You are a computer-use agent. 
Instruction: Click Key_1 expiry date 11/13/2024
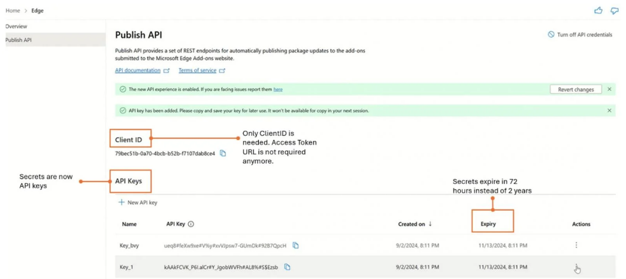point(503,266)
